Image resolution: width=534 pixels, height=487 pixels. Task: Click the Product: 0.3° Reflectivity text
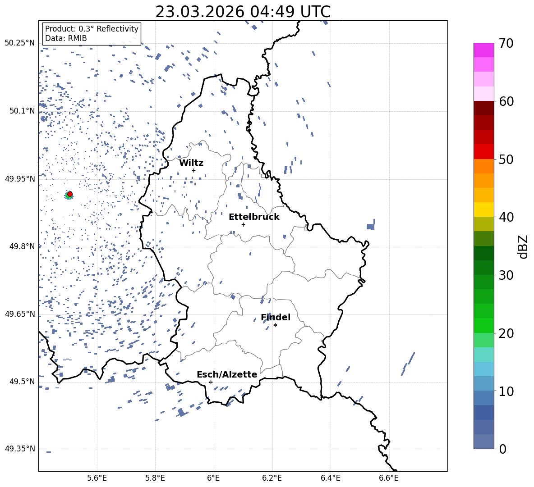click(92, 29)
